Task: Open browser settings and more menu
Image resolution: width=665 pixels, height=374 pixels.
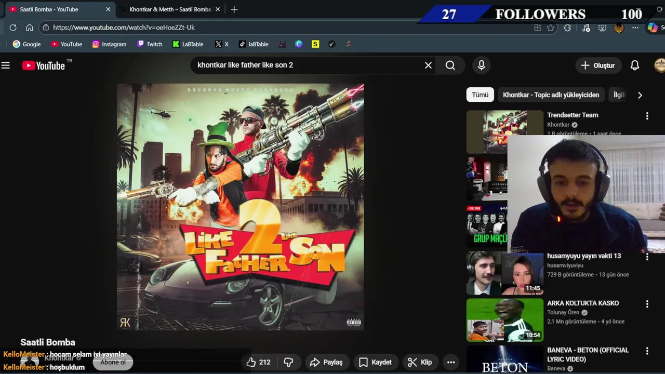Action: [x=635, y=28]
